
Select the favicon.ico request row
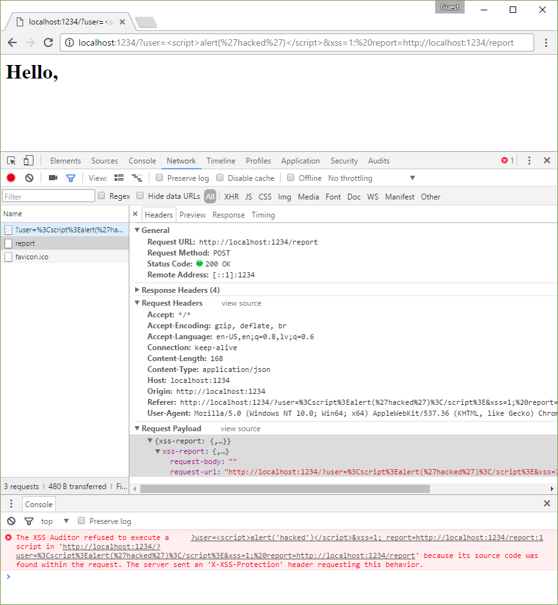click(x=65, y=257)
